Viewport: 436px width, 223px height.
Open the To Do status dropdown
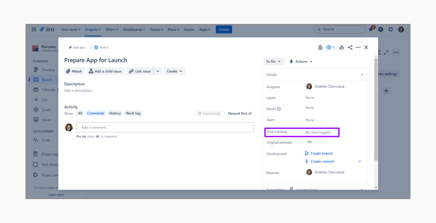click(x=273, y=61)
